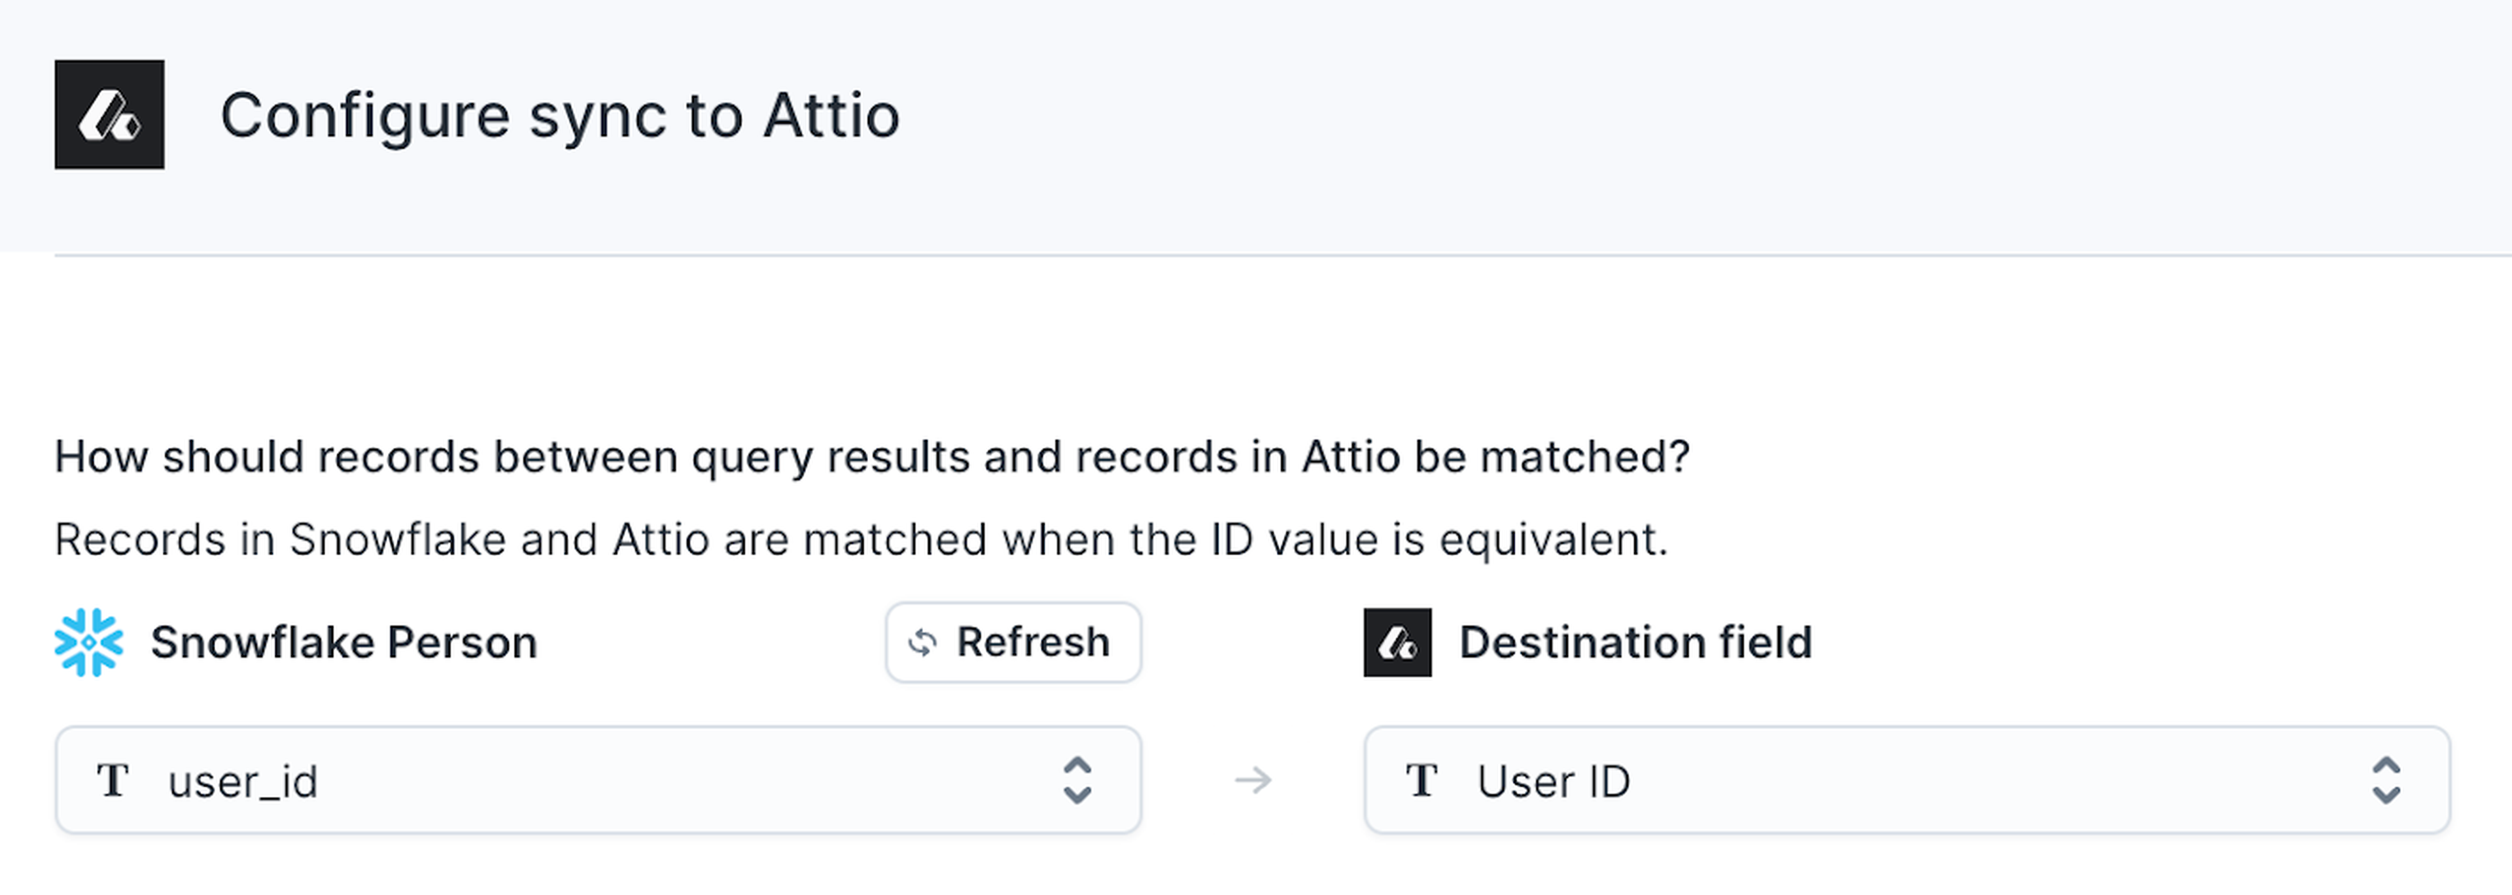Click the circular arrows icon inside Refresh
2512x895 pixels.
[922, 643]
